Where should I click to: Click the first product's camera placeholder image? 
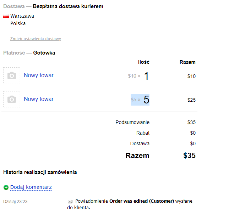pyautogui.click(x=12, y=76)
